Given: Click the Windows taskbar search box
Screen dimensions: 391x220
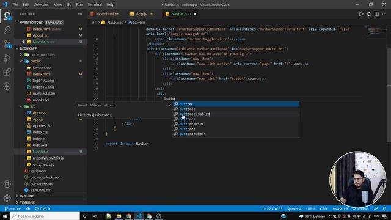Looking at the screenshot, I should click(x=45, y=216).
